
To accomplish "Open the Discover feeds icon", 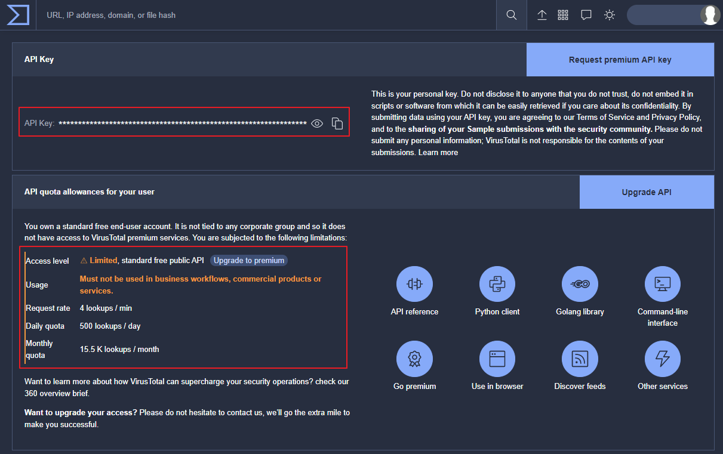I will pos(580,359).
